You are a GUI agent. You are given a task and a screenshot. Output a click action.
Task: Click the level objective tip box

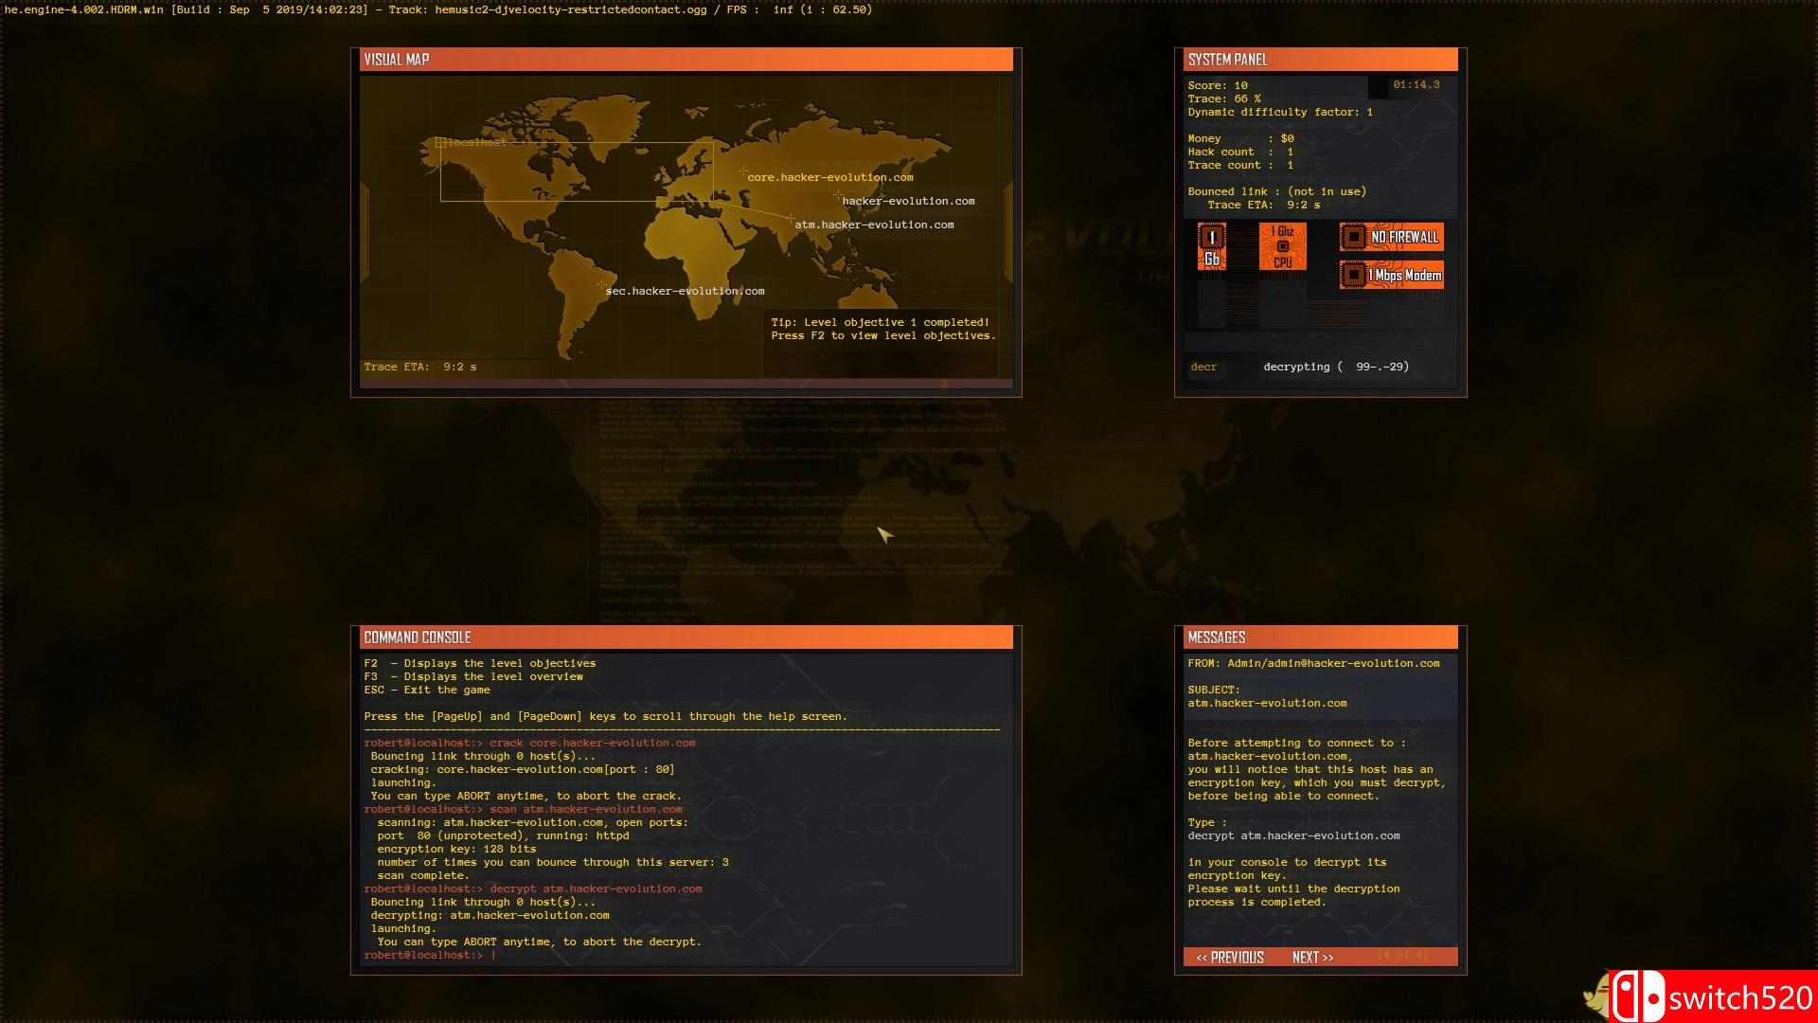(882, 329)
